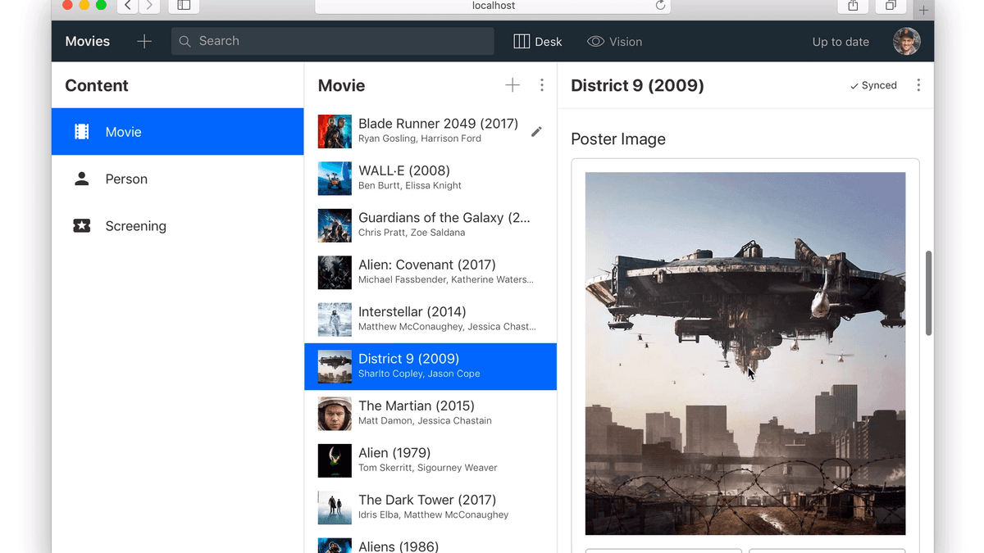Click the localhost address bar

pos(493,6)
